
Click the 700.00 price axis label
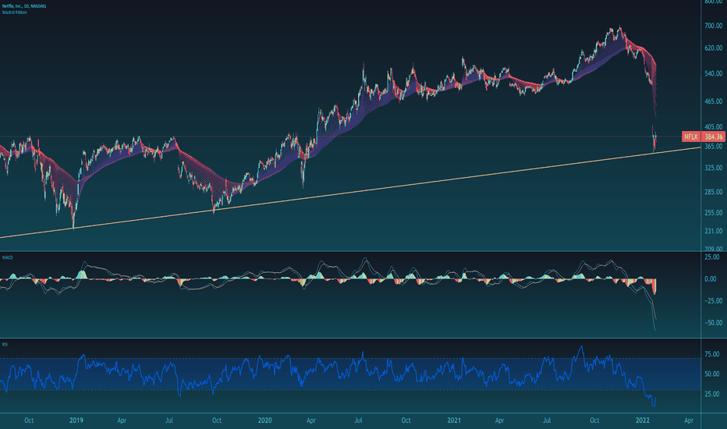tap(714, 26)
